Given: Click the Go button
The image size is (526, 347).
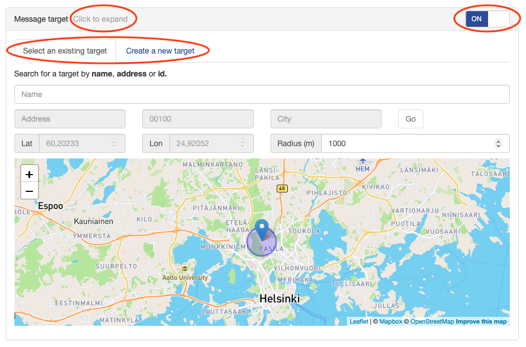Looking at the screenshot, I should [x=411, y=119].
